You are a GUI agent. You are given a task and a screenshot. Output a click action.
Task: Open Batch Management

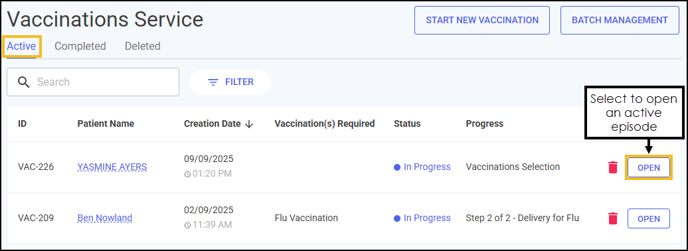(620, 20)
